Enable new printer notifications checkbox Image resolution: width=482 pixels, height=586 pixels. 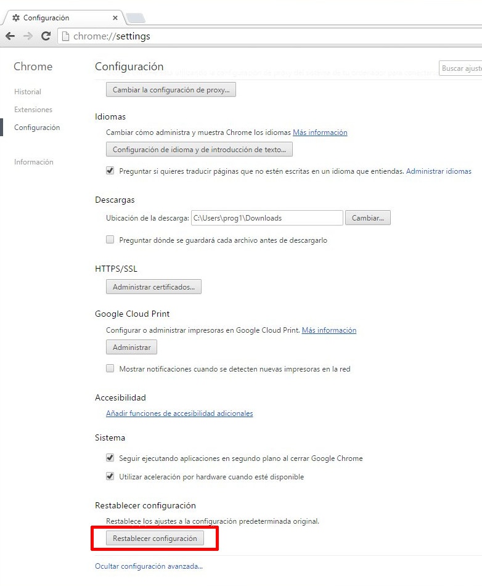pos(110,368)
